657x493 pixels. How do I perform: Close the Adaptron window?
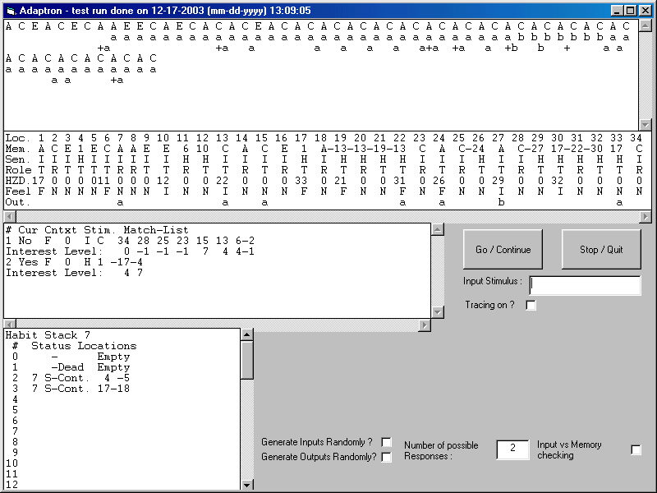646,11
